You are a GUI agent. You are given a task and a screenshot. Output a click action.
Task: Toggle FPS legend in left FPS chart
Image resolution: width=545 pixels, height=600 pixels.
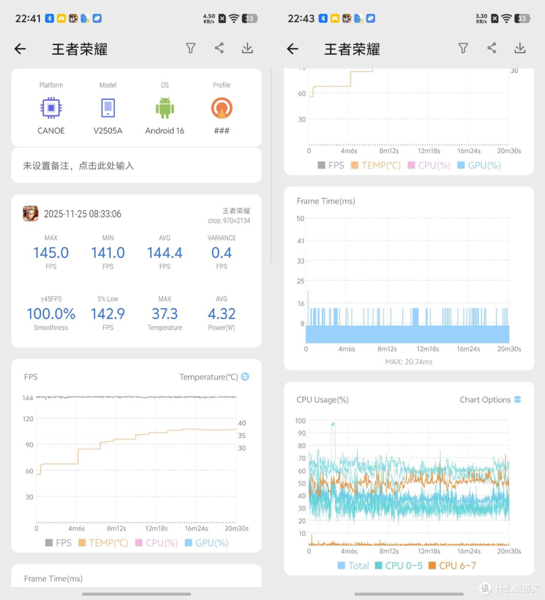pyautogui.click(x=59, y=542)
